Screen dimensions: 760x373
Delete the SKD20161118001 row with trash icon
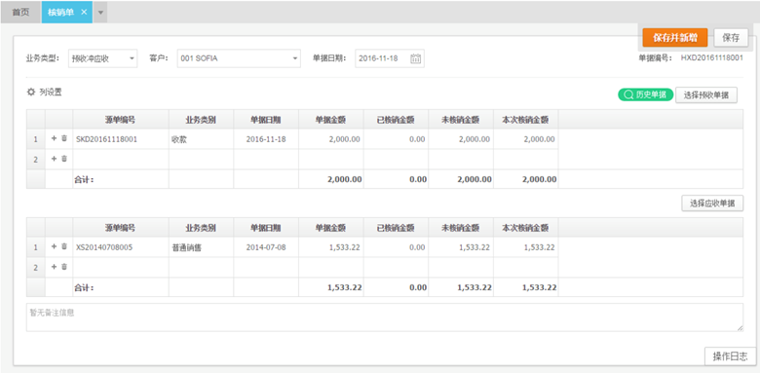[x=64, y=138]
